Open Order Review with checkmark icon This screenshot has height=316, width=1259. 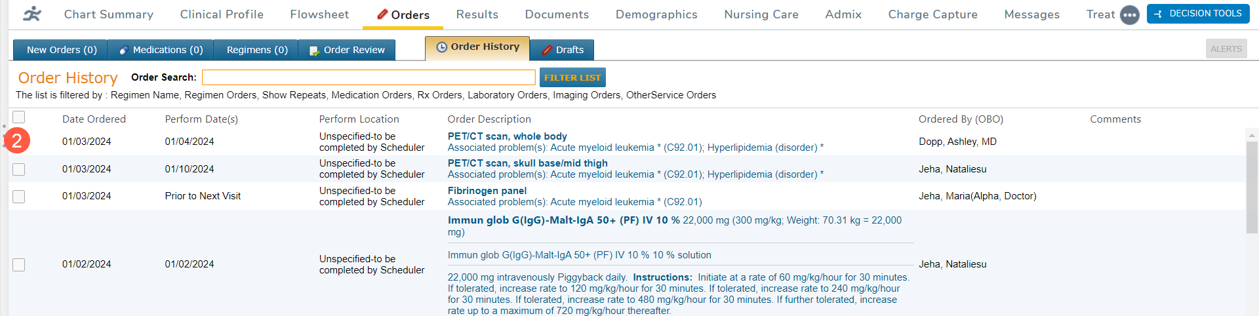point(315,50)
